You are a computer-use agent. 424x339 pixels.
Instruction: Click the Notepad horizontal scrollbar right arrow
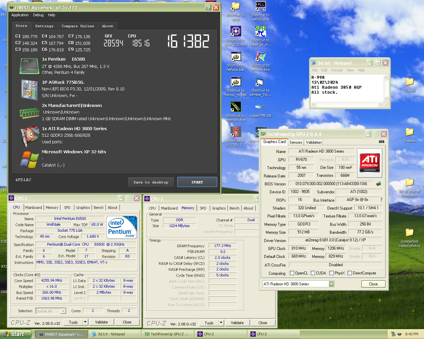coord(380,105)
